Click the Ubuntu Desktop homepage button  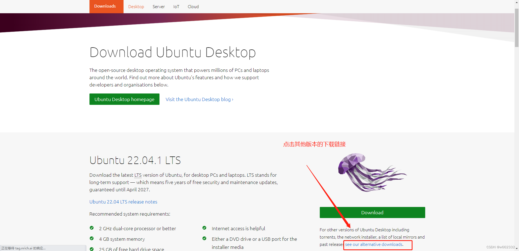124,99
